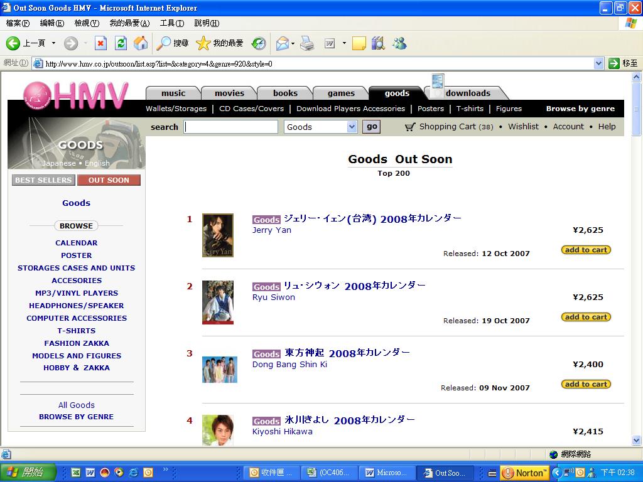The width and height of the screenshot is (643, 482).
Task: Expand quick launch overflow chevron
Action: tap(166, 469)
